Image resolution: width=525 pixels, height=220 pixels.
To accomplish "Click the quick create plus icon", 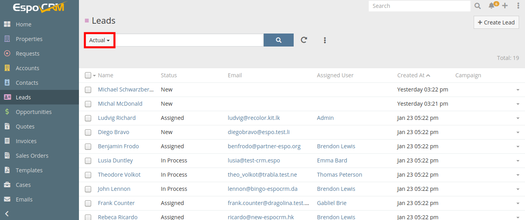I will point(505,6).
